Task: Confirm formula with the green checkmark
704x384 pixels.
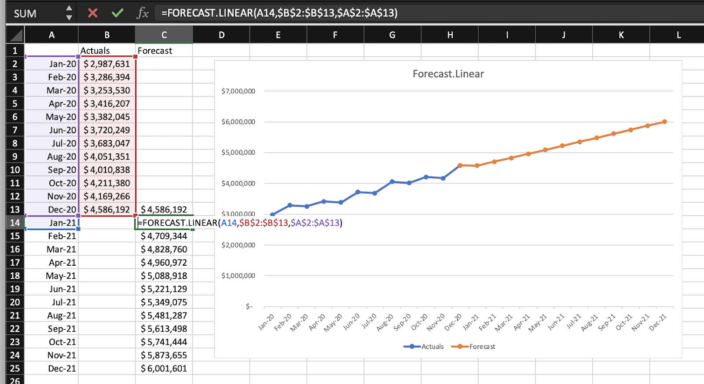Action: click(117, 13)
